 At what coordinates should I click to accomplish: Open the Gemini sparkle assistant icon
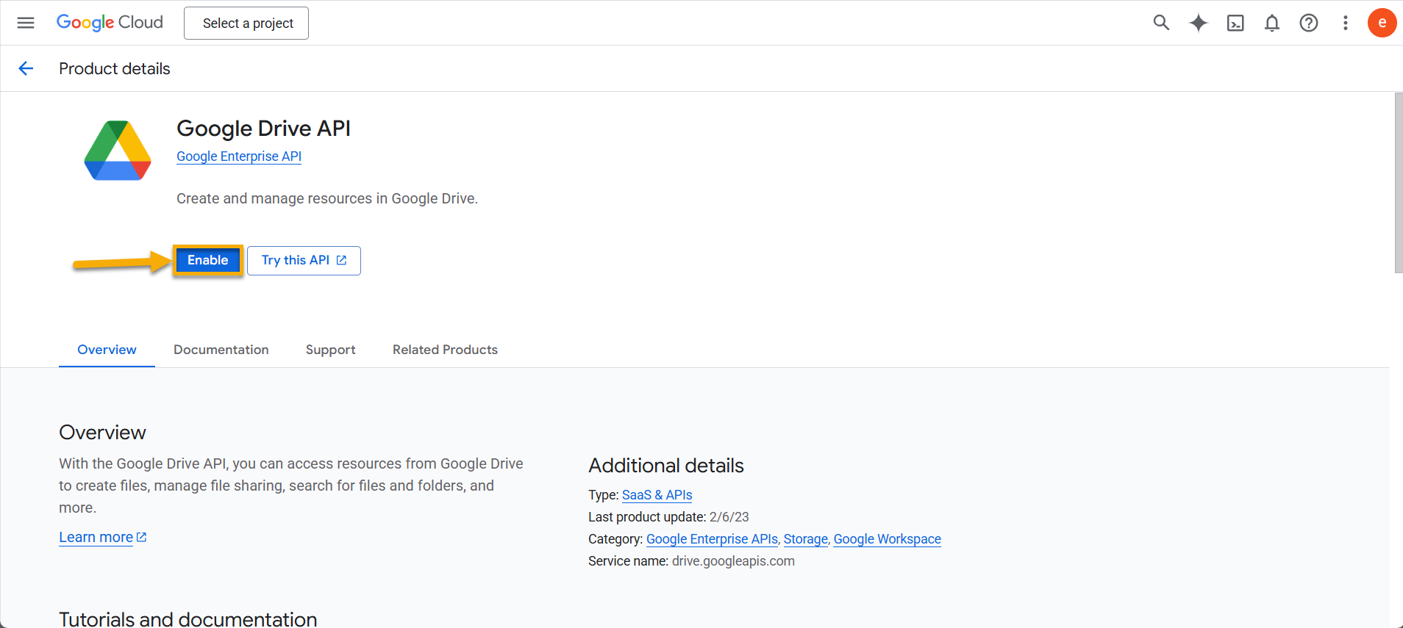(1199, 23)
